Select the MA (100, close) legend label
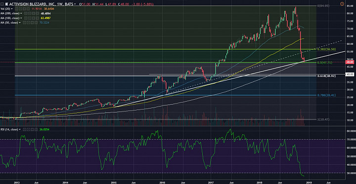 coord(10,18)
